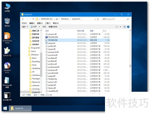Open the This PC desktop icon
This screenshot has width=150, height=114.
pos(7,8)
